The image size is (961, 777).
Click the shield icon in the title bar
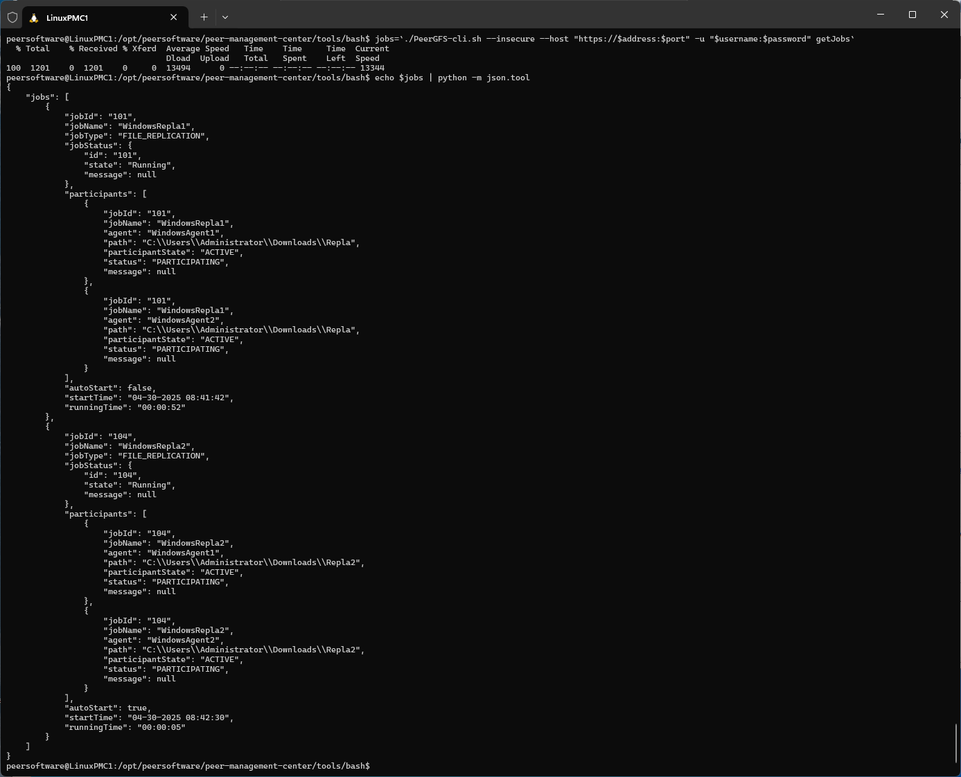(12, 17)
